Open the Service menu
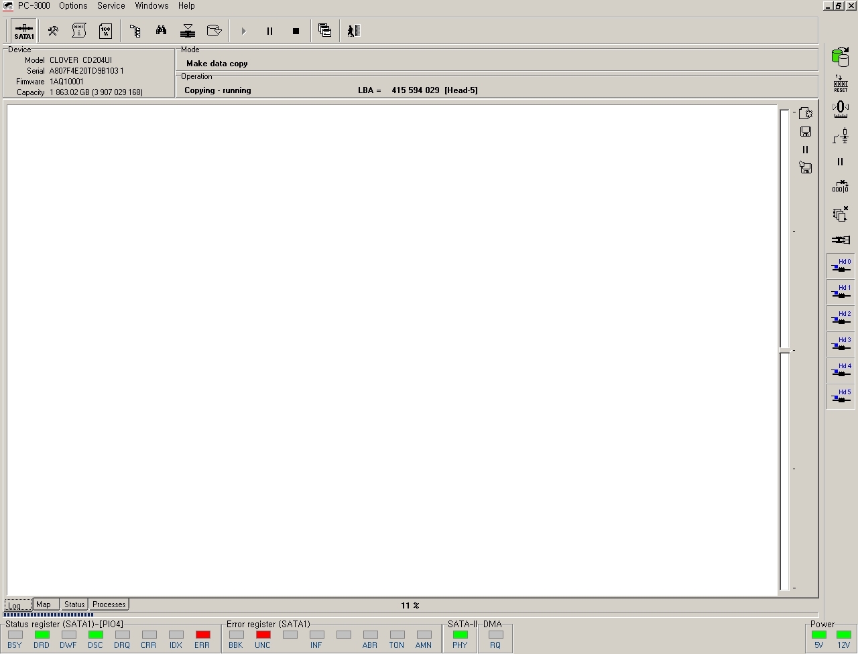Image resolution: width=858 pixels, height=654 pixels. [x=111, y=5]
